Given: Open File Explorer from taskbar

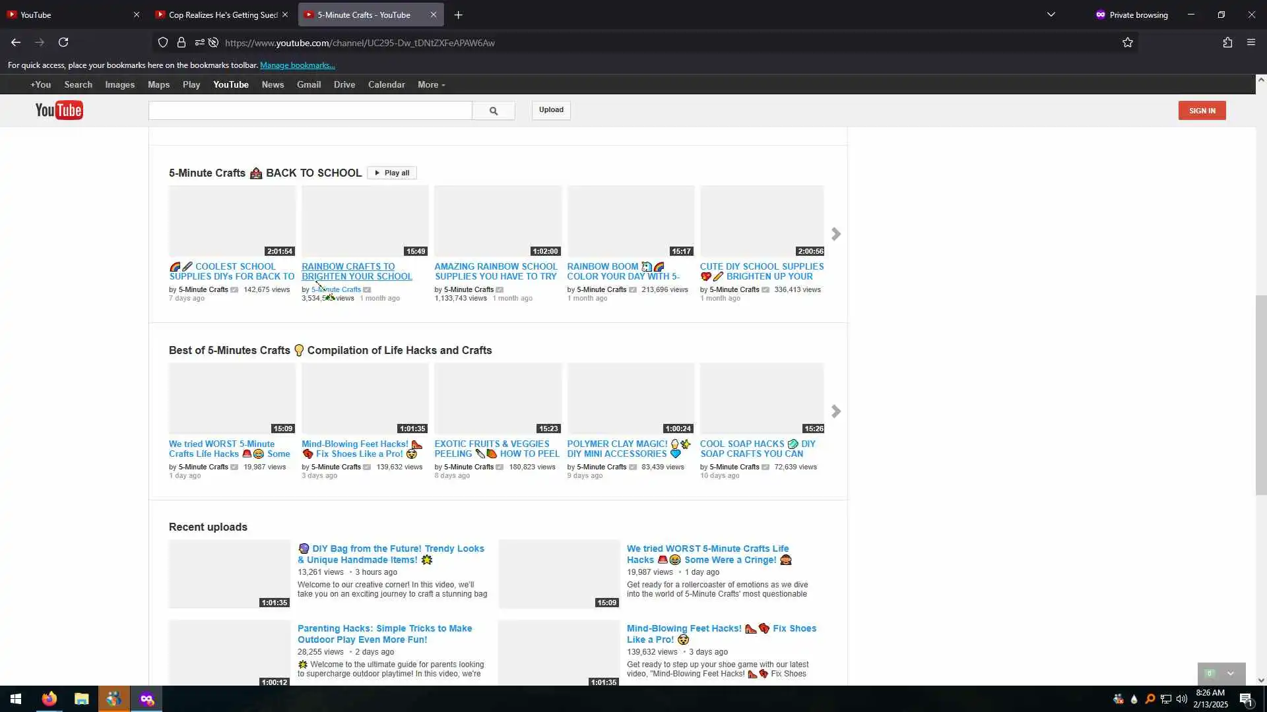Looking at the screenshot, I should coord(81,699).
